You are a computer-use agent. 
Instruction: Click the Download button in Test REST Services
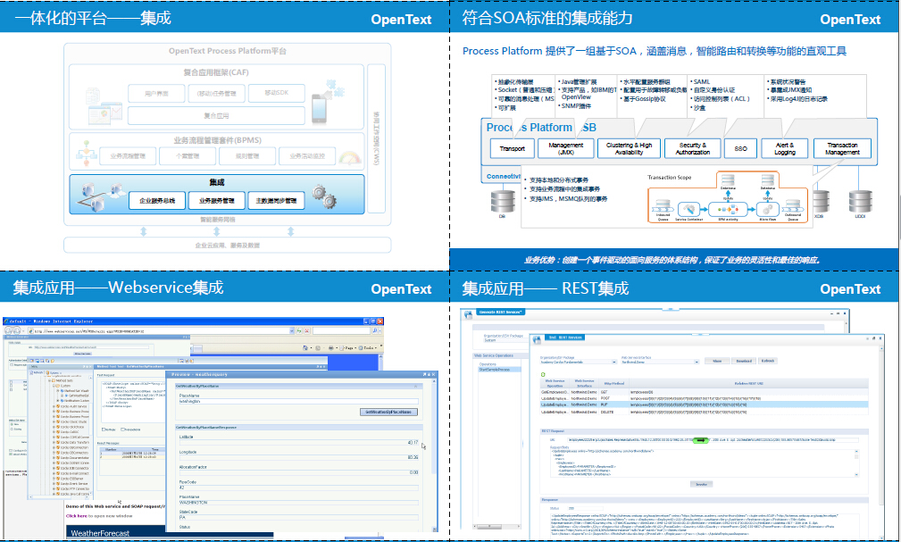coord(744,362)
